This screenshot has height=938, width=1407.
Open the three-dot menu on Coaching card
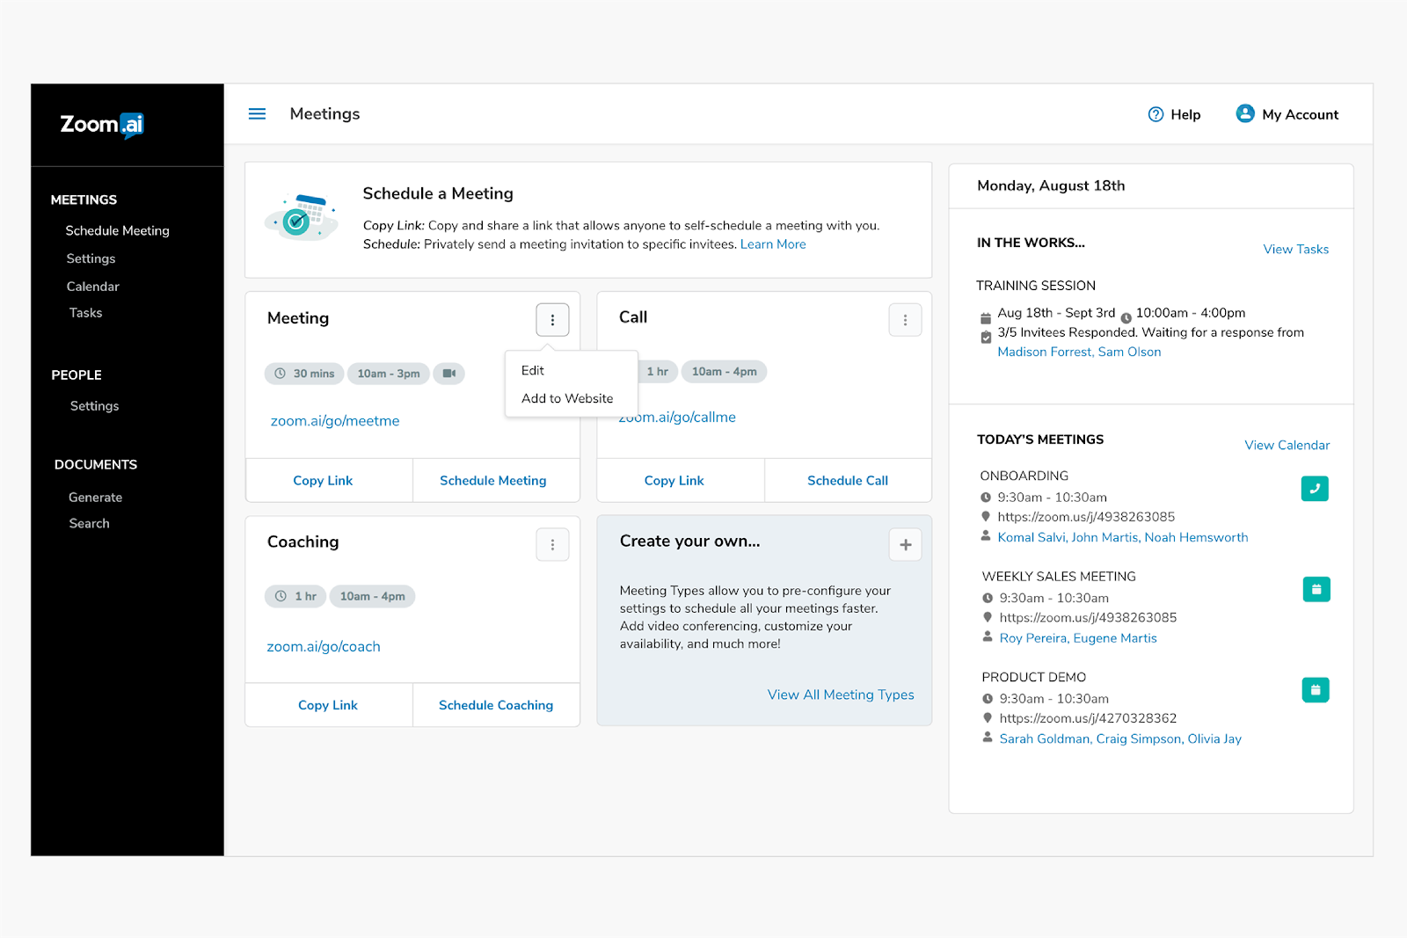[552, 545]
